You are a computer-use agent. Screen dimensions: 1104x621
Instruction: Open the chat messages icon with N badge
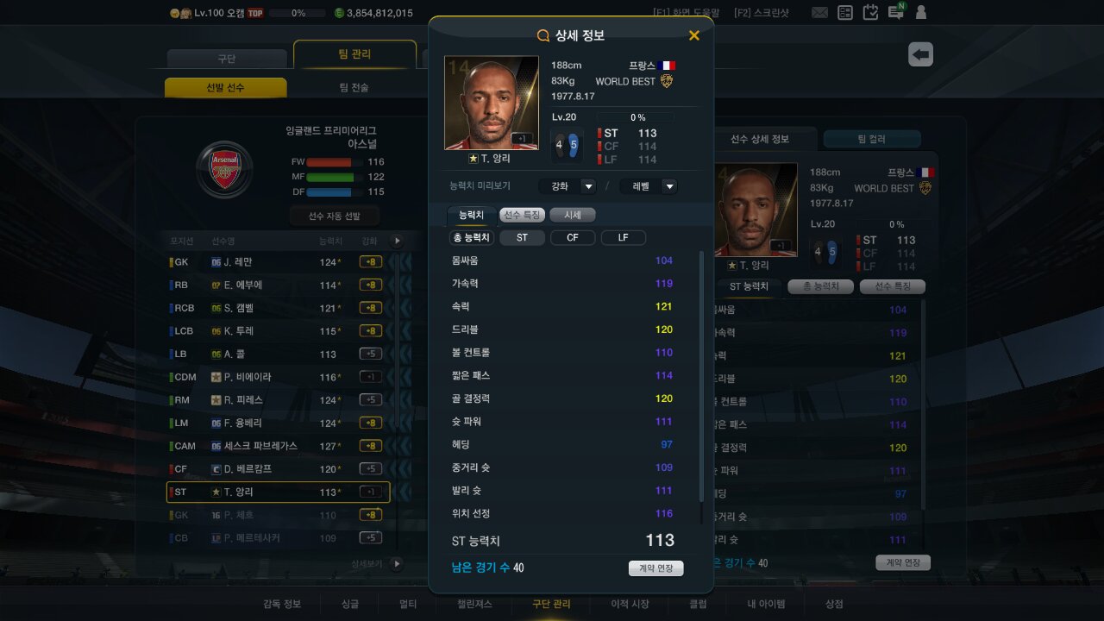coord(897,12)
